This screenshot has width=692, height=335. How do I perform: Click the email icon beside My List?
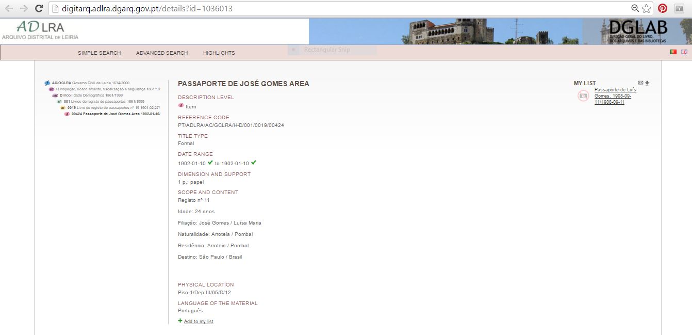(x=640, y=83)
